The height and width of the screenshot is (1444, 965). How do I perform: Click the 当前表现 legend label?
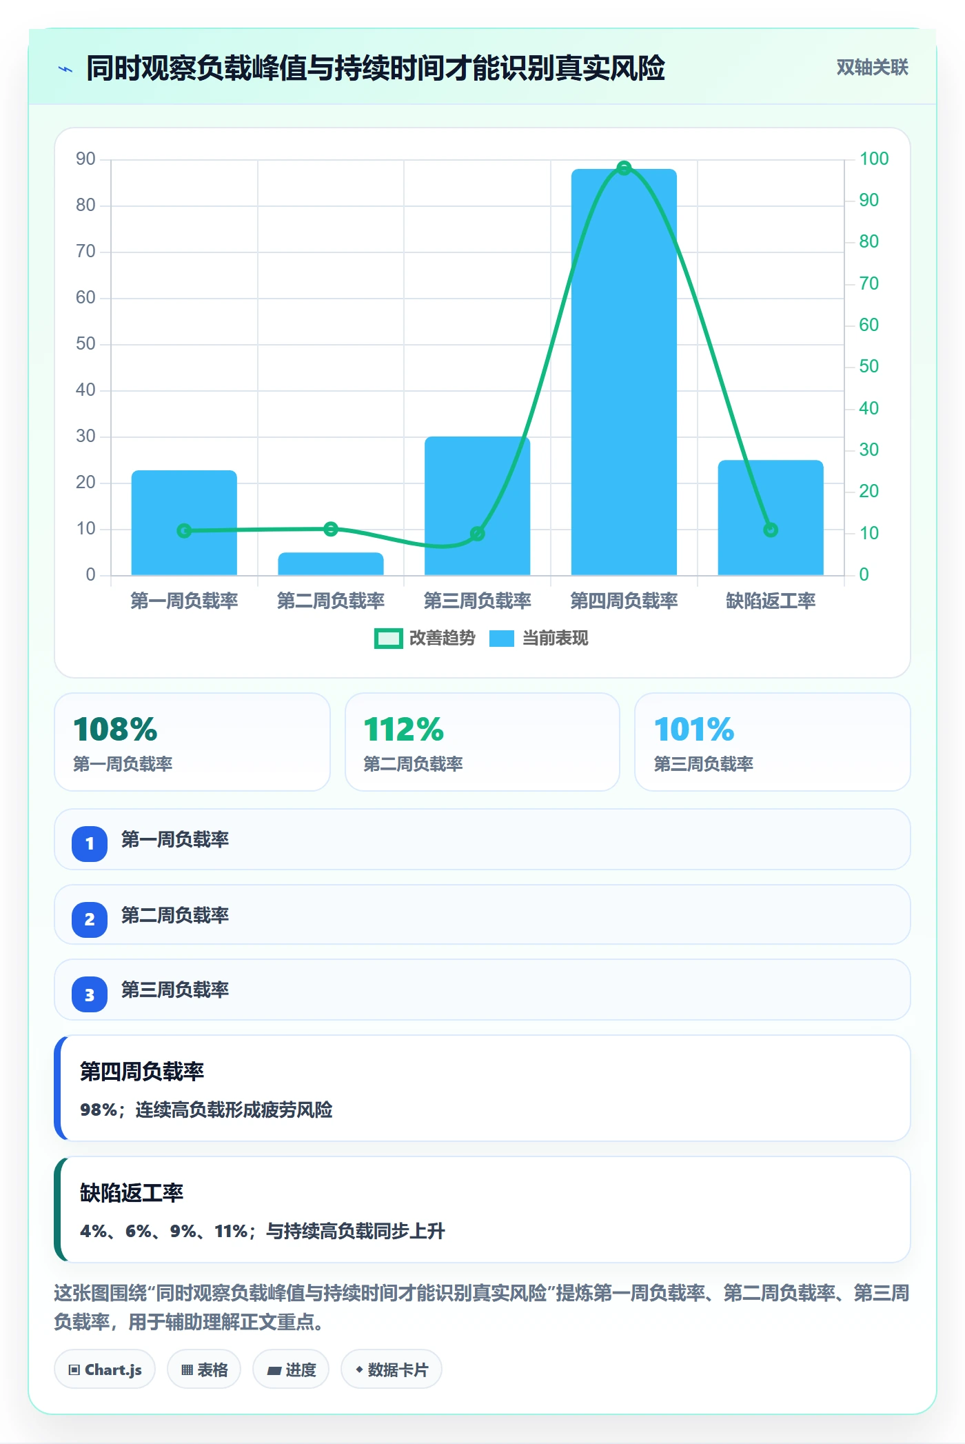pos(555,639)
